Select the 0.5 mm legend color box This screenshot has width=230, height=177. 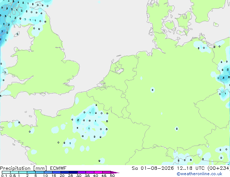[x=15, y=172]
